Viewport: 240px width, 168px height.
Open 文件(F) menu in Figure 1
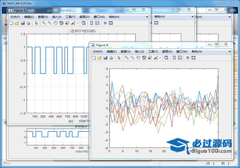15,17
